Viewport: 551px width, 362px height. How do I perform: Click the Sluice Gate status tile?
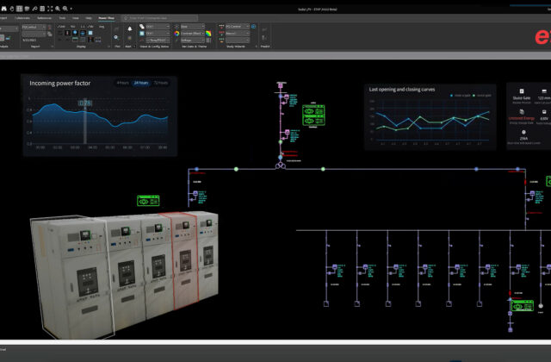[x=522, y=97]
